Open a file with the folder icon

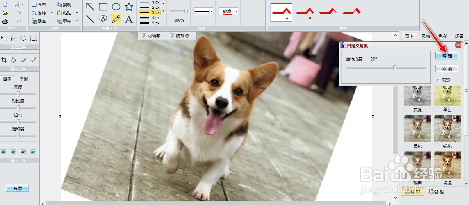coord(5,13)
